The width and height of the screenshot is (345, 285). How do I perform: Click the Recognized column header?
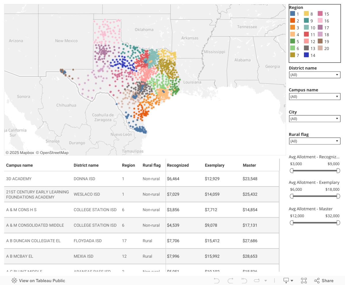tap(178, 165)
